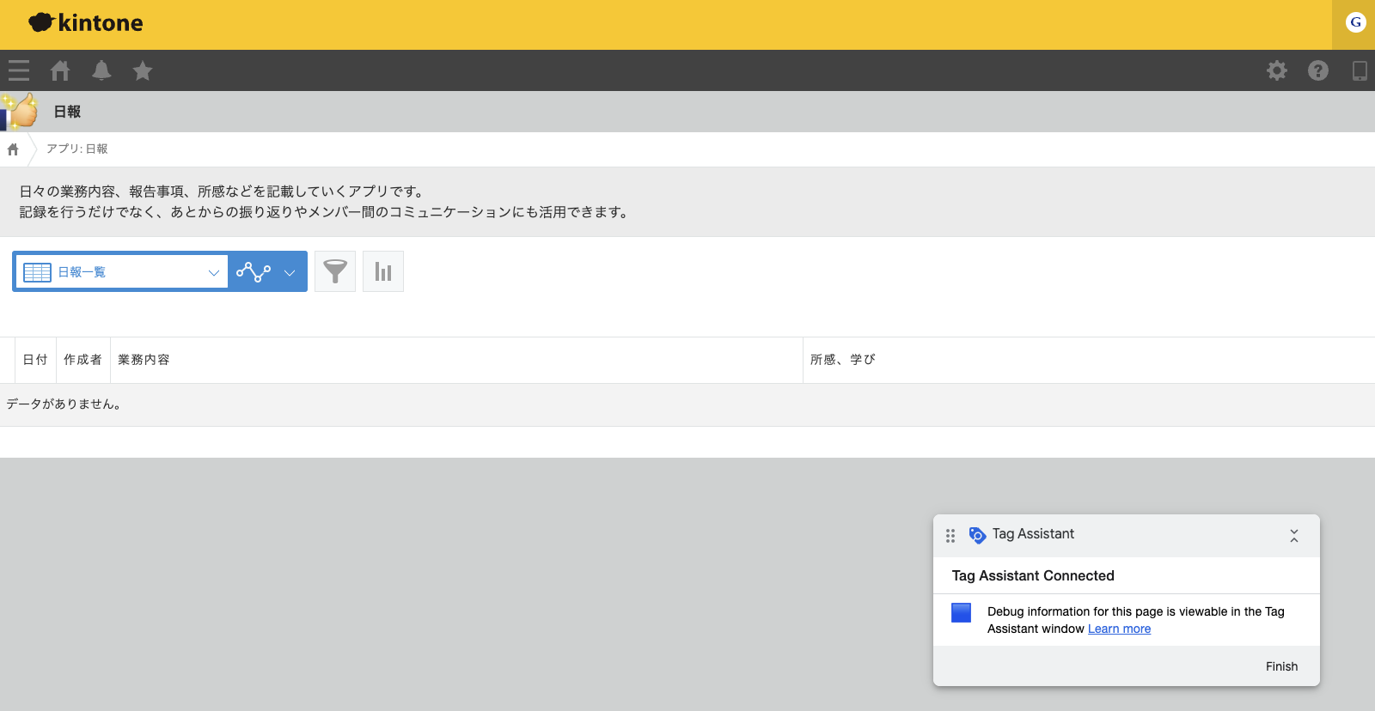Click the Tag Assistant logo icon
This screenshot has height=711, width=1375.
click(977, 535)
